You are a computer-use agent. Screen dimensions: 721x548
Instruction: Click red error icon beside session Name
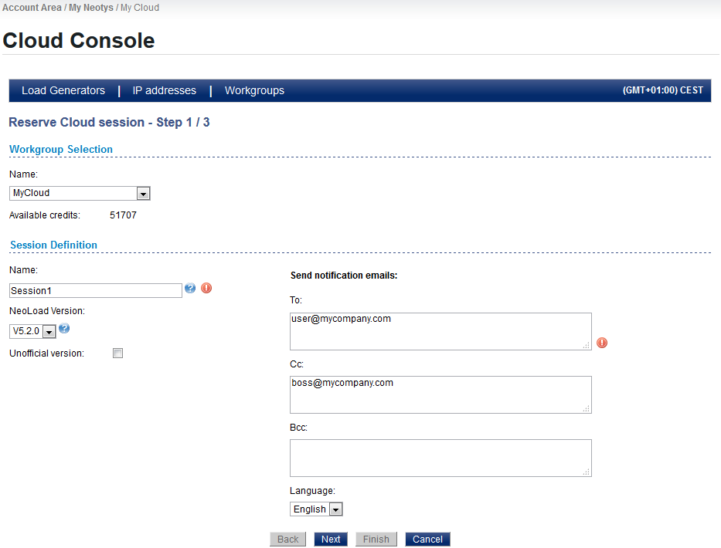206,288
